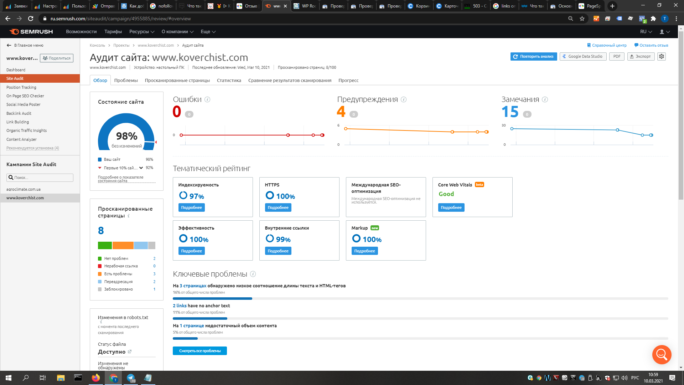Click Оставить отзыв link

coord(651,45)
